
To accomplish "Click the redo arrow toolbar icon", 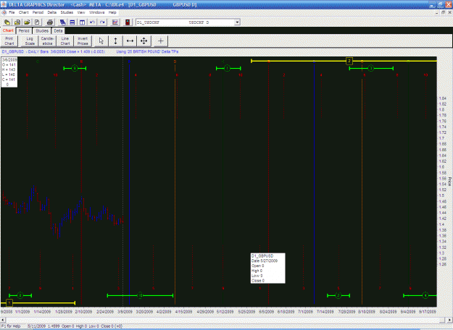I will [102, 22].
